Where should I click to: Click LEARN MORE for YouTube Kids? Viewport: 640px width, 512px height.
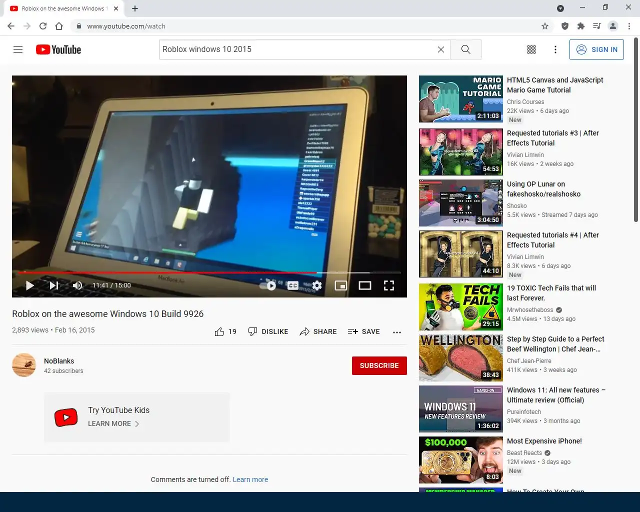point(113,423)
